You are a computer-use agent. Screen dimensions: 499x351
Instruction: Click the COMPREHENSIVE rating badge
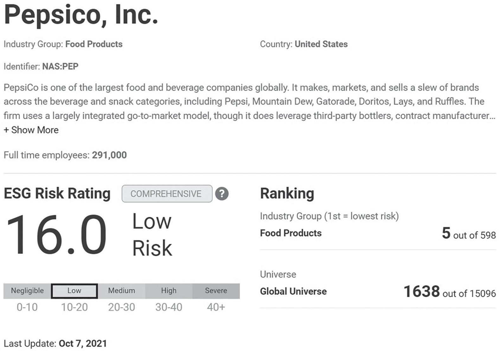167,194
